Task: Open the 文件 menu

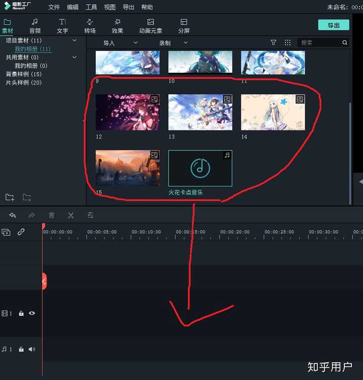Action: (54, 7)
